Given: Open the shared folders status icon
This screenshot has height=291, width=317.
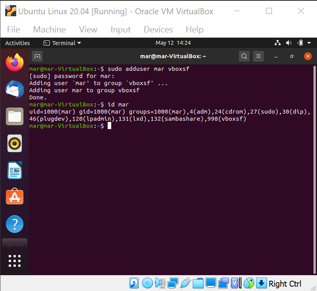Looking at the screenshot, I should pyautogui.click(x=198, y=283).
